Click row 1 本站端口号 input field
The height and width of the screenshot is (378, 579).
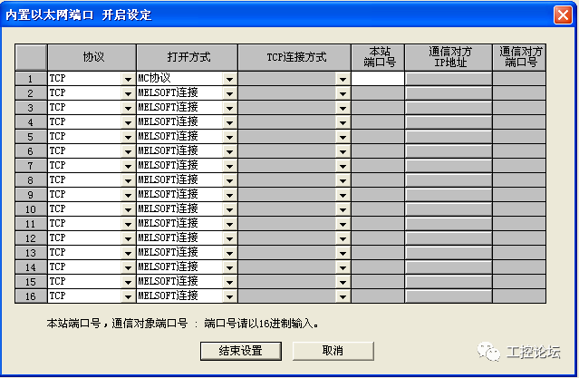(377, 79)
